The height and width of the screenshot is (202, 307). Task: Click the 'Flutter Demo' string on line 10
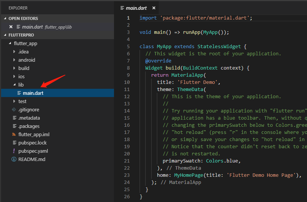[198, 82]
